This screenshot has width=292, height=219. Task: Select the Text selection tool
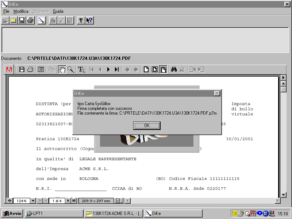[81, 70]
